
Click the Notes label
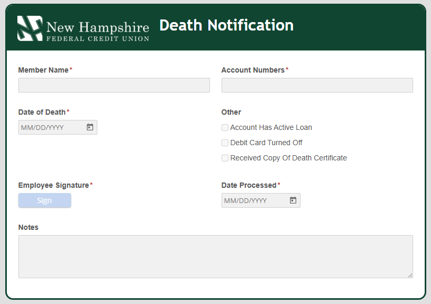28,227
